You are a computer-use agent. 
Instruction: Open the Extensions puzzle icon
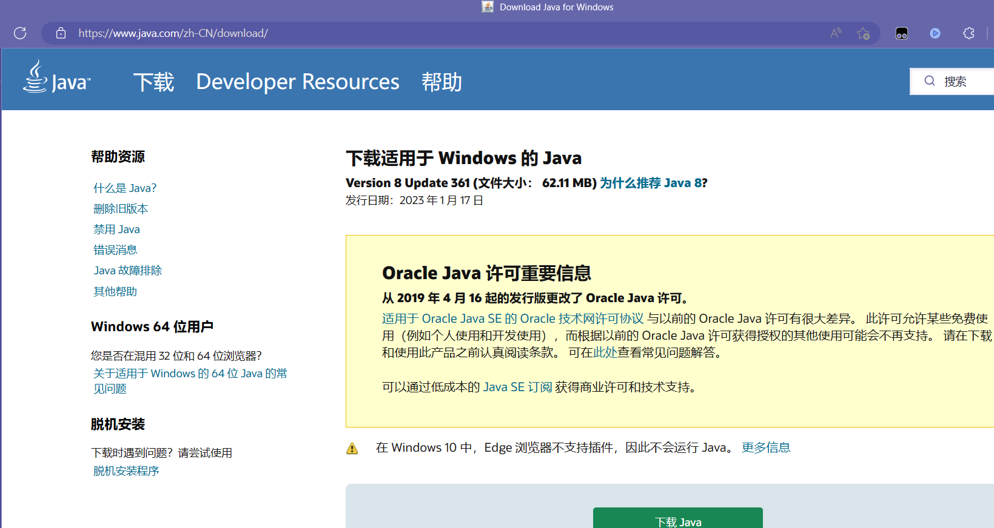tap(969, 33)
